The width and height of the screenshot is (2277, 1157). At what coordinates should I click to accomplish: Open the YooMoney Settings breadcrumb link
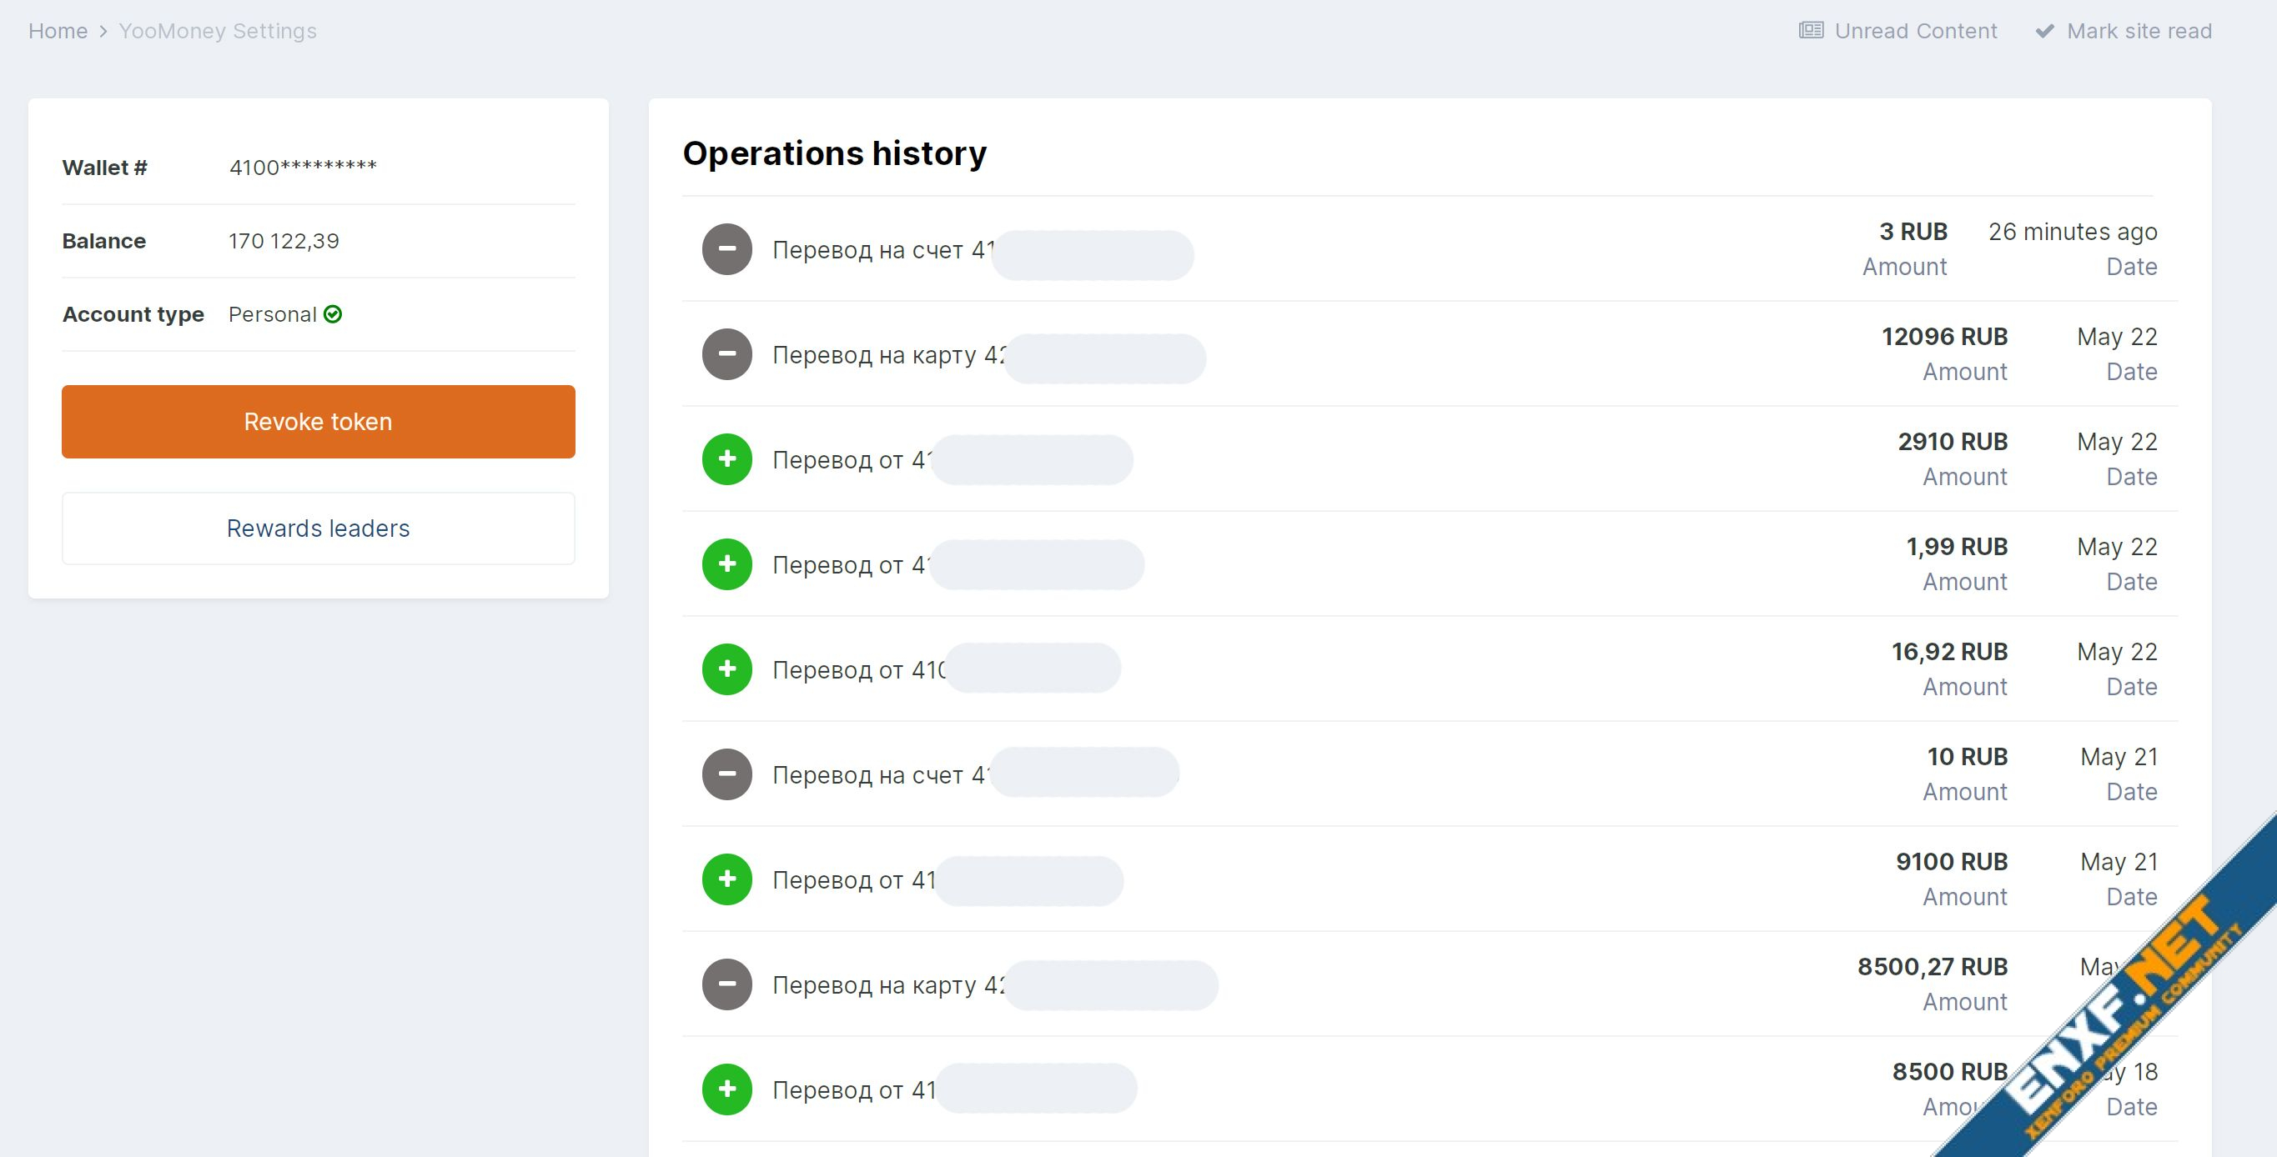coord(218,31)
